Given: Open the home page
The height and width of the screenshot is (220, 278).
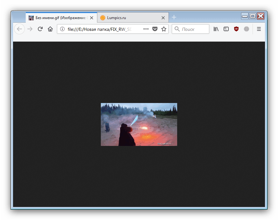Looking at the screenshot, I should pos(50,29).
